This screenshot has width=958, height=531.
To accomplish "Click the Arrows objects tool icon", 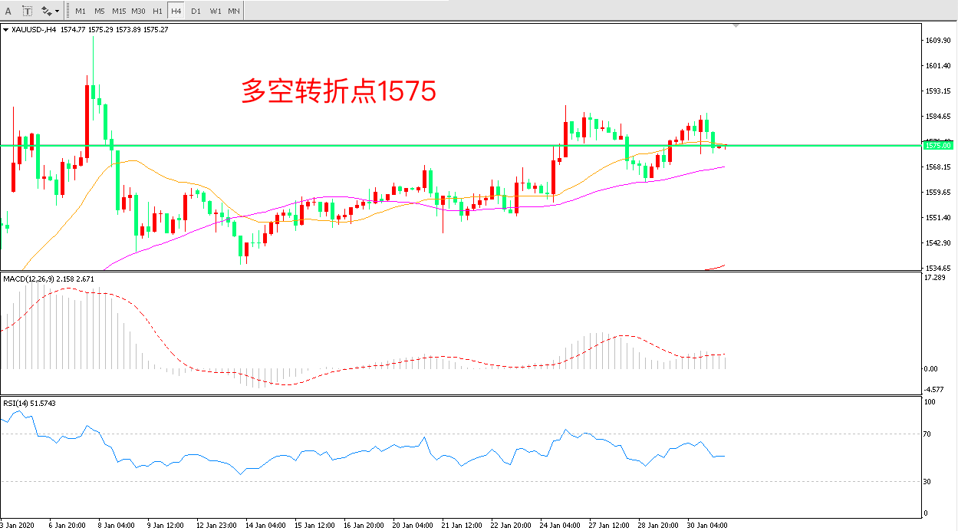I will (x=46, y=11).
